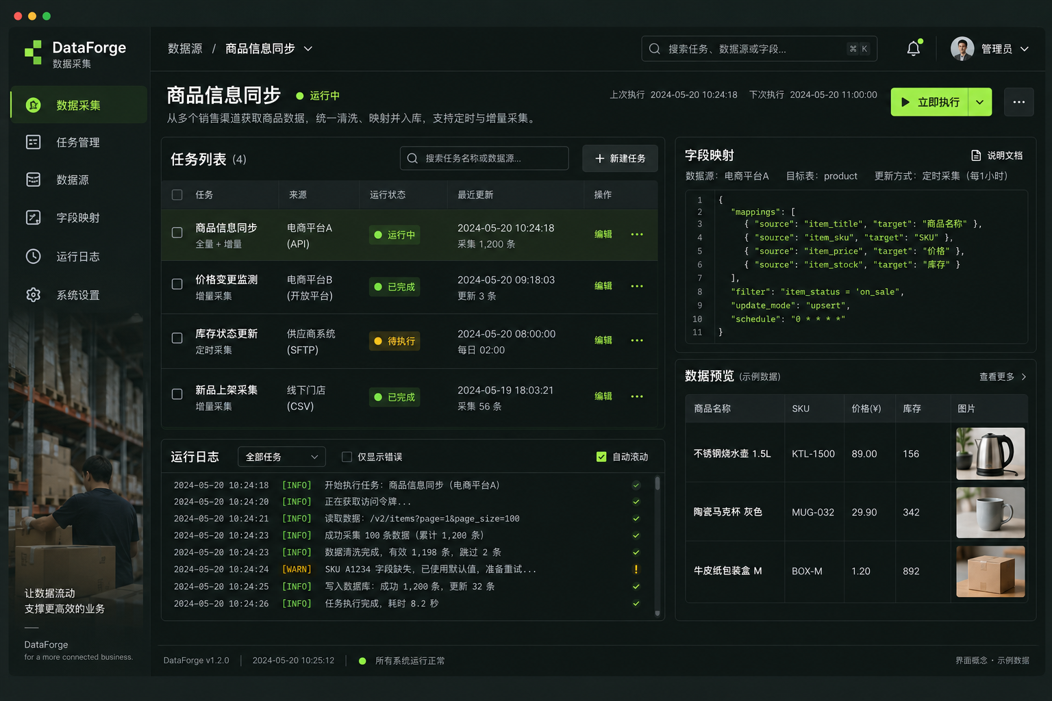Expand the 商品信息同步 breadcrumb dropdown
1052x701 pixels.
308,49
